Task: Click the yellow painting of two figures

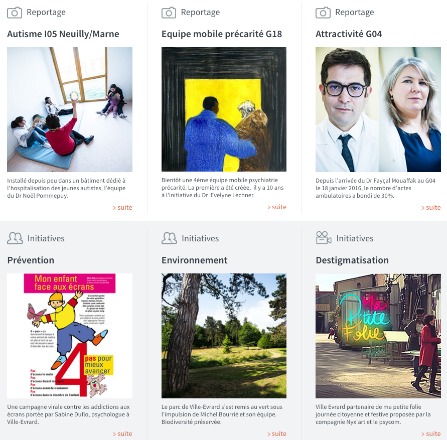Action: [x=224, y=109]
